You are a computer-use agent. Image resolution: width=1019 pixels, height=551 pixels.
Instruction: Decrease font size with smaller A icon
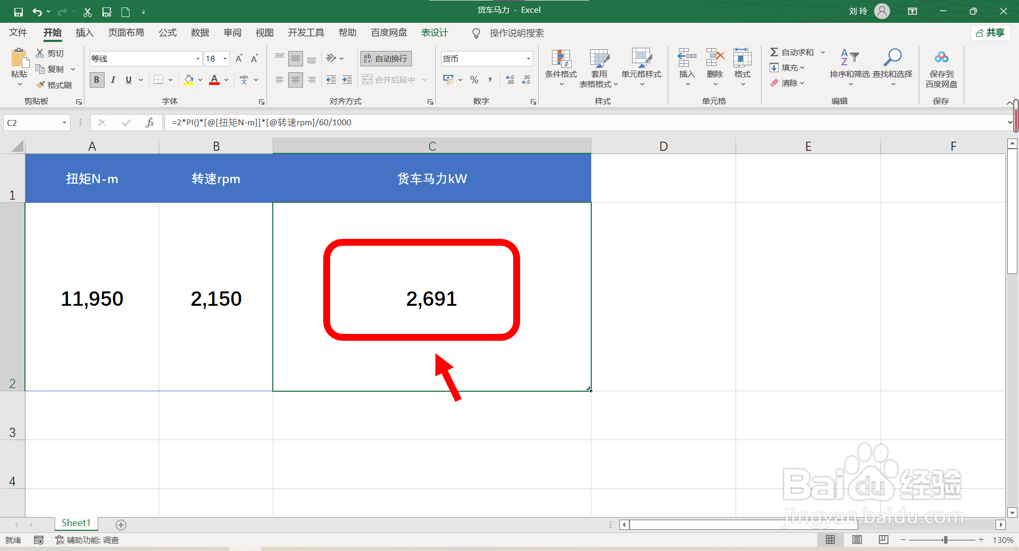click(x=255, y=58)
